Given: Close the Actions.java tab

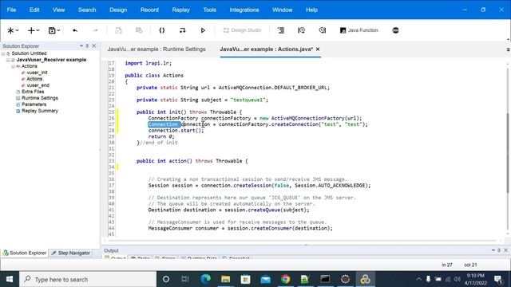Looking at the screenshot, I should pyautogui.click(x=318, y=49).
